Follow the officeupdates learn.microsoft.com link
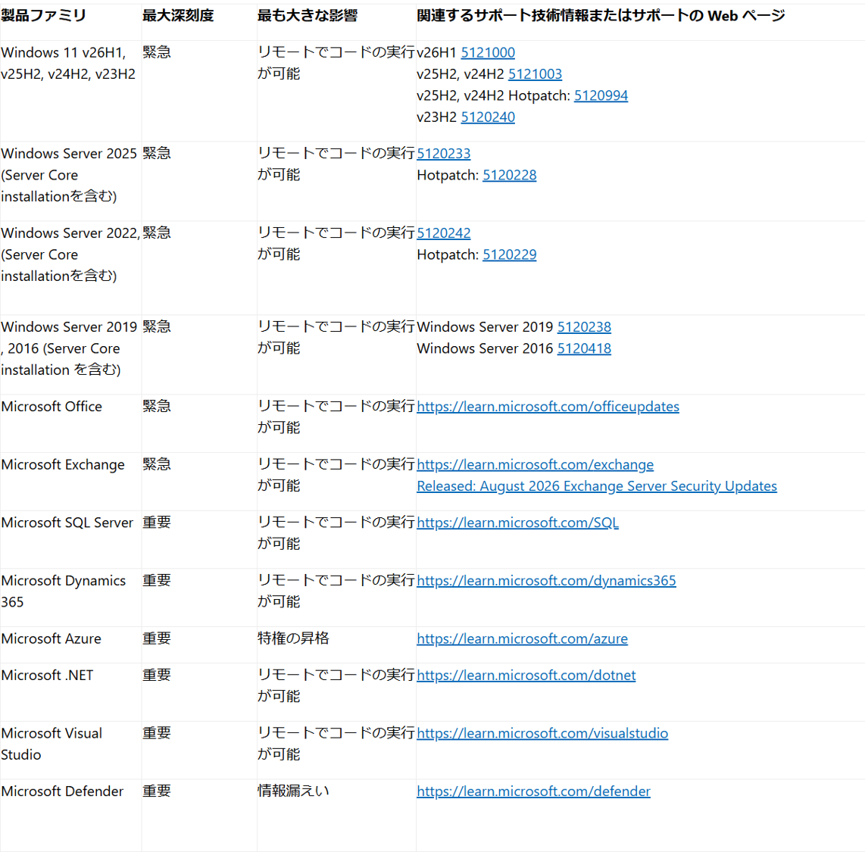 (x=548, y=407)
